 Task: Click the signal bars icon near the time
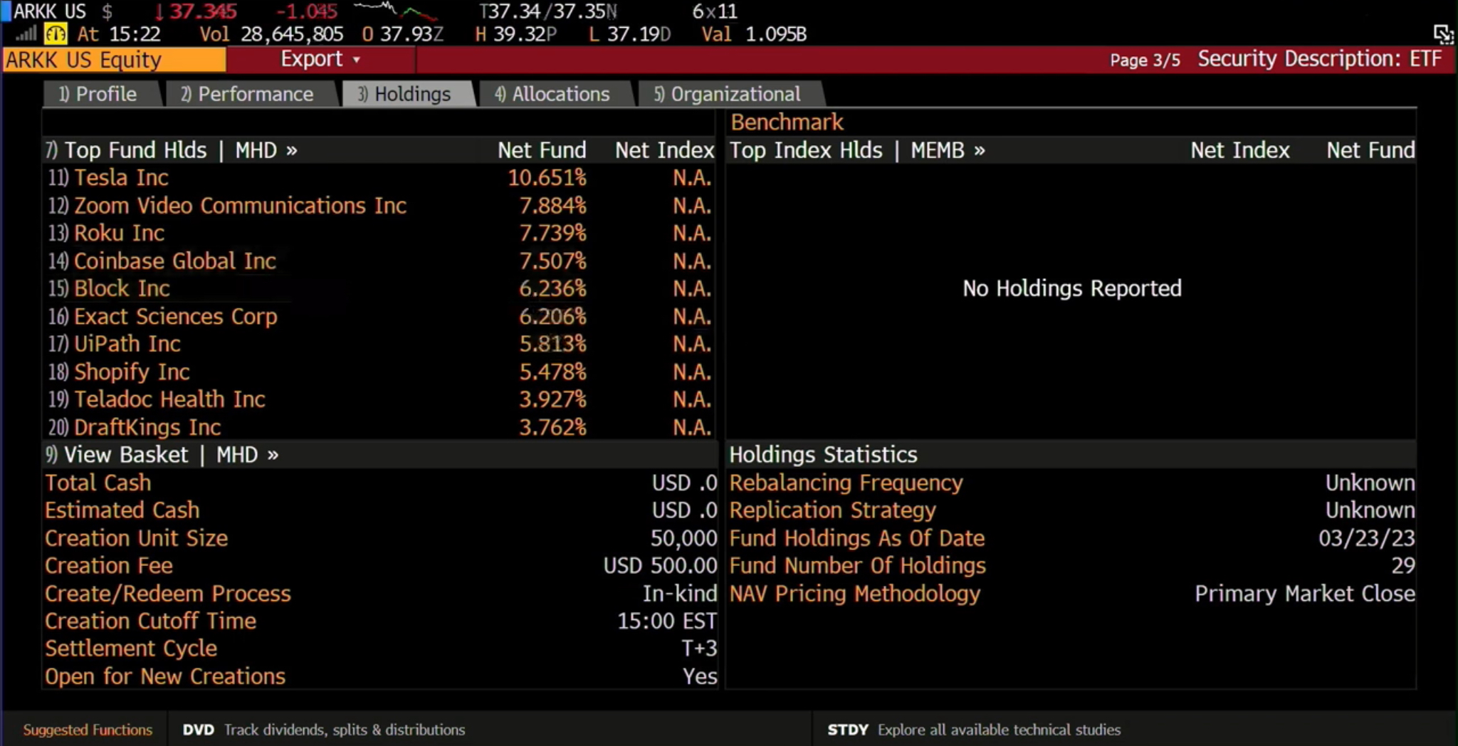tap(26, 33)
